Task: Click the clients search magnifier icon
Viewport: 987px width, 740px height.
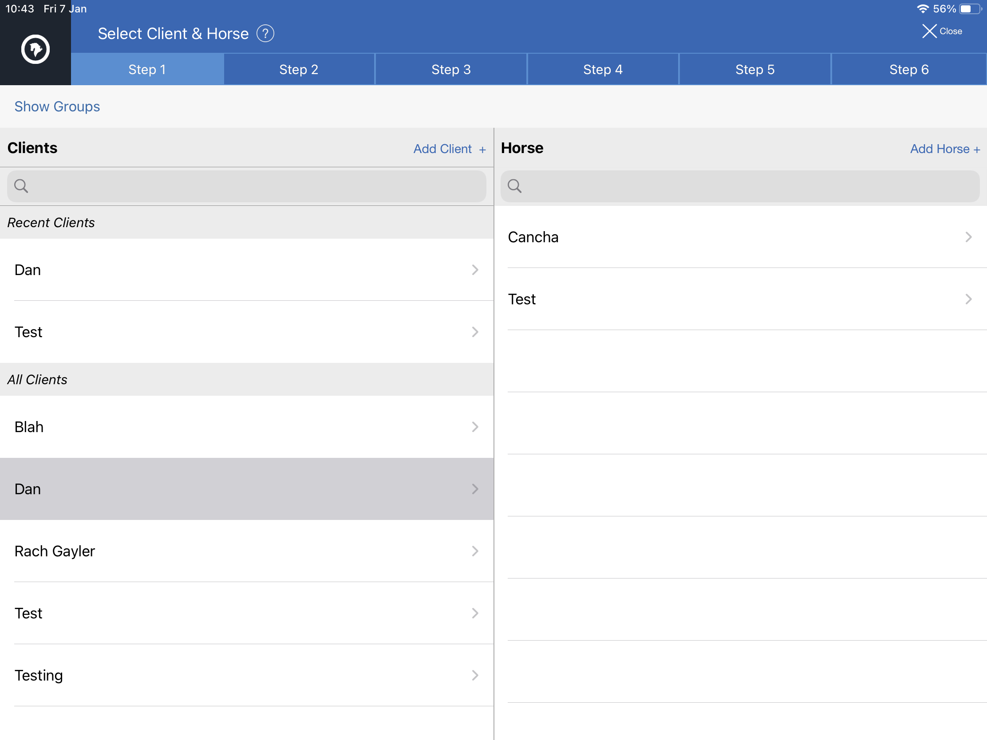Action: 21,185
